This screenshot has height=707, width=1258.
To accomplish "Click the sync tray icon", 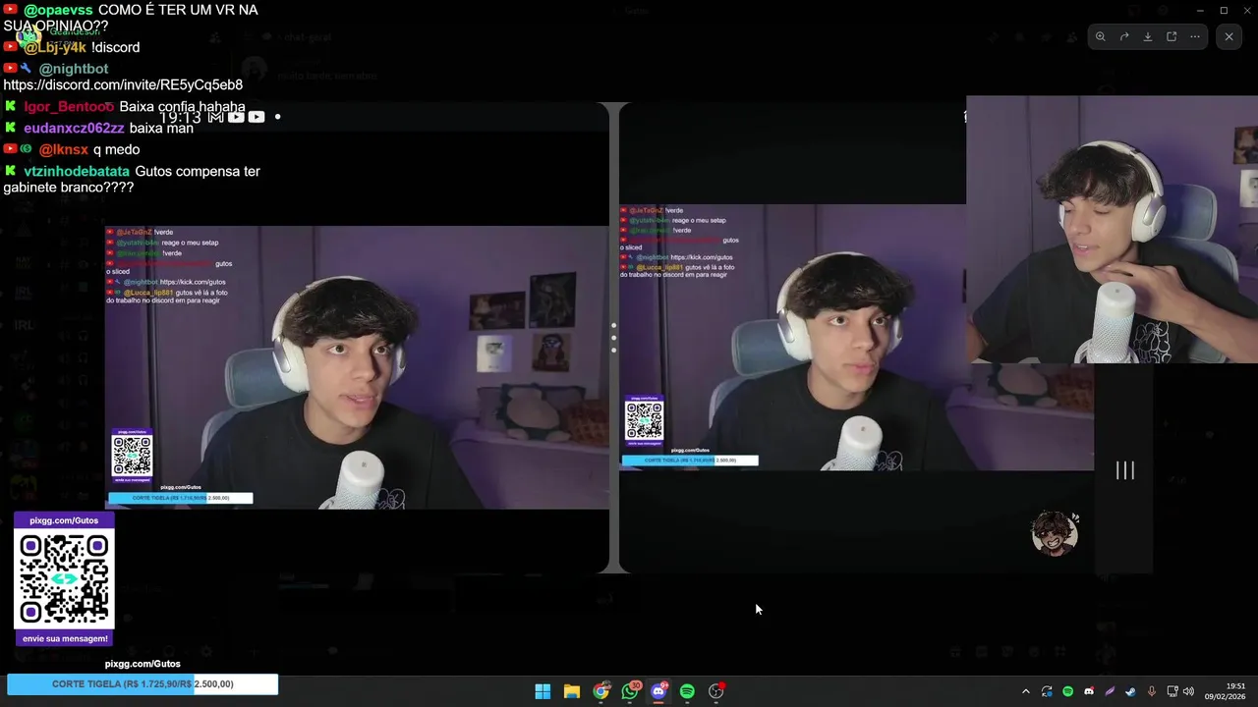I will (x=1047, y=691).
